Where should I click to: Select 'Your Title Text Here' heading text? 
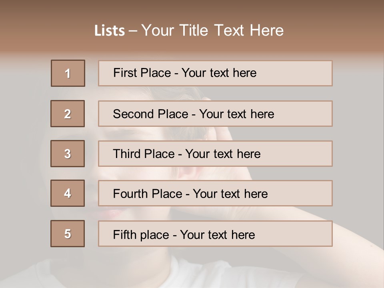pos(212,30)
